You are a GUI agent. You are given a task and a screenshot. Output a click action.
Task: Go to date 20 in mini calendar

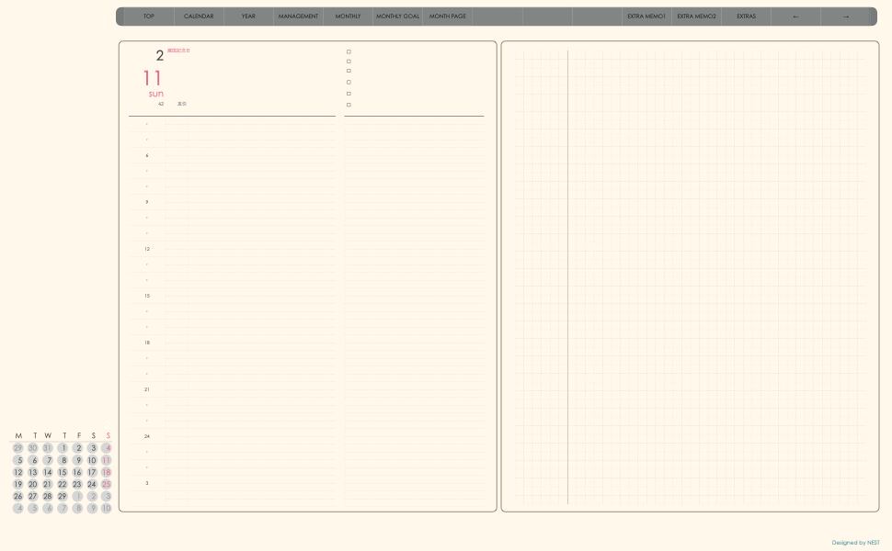click(x=33, y=485)
